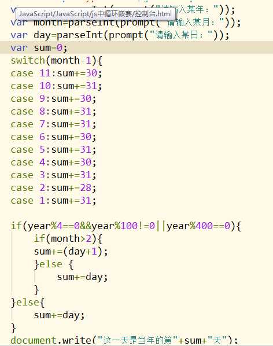Image resolution: width=273 pixels, height=346 pixels.
Task: Click the inner '}else {' line
Action: (54, 264)
